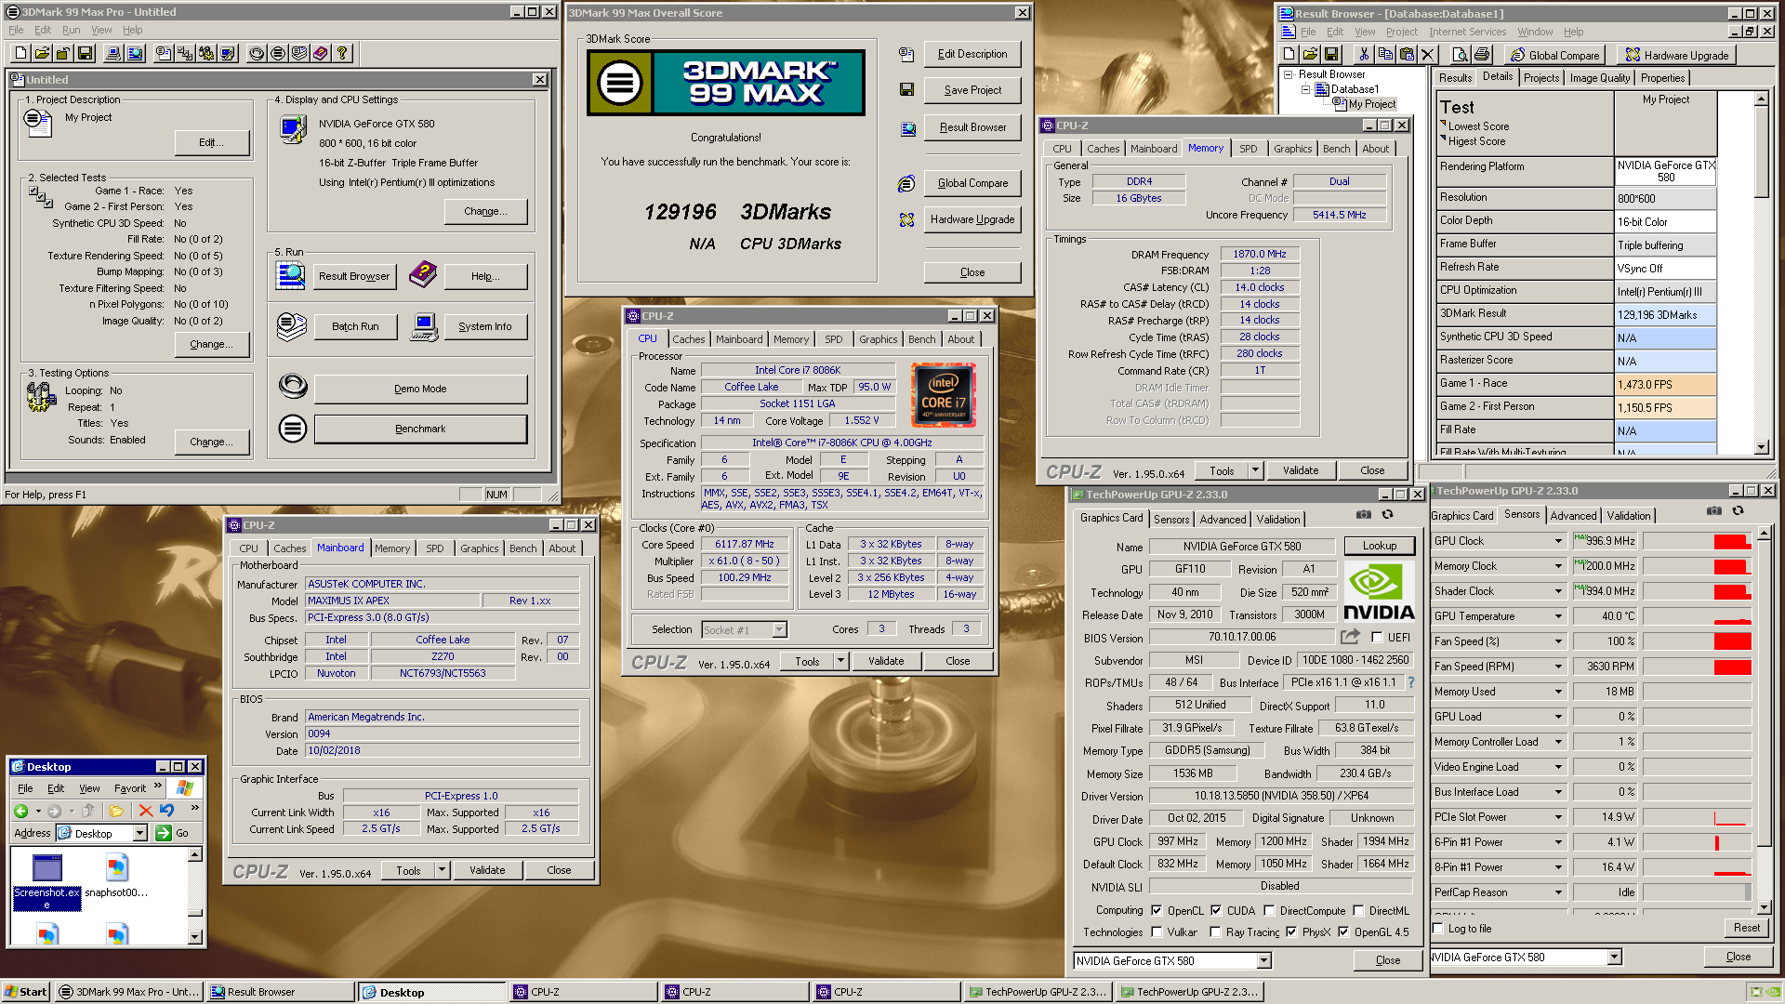Screen dimensions: 1785x1004
Task: Collapse Database1 node in Result Browser tree
Action: coord(1305,89)
